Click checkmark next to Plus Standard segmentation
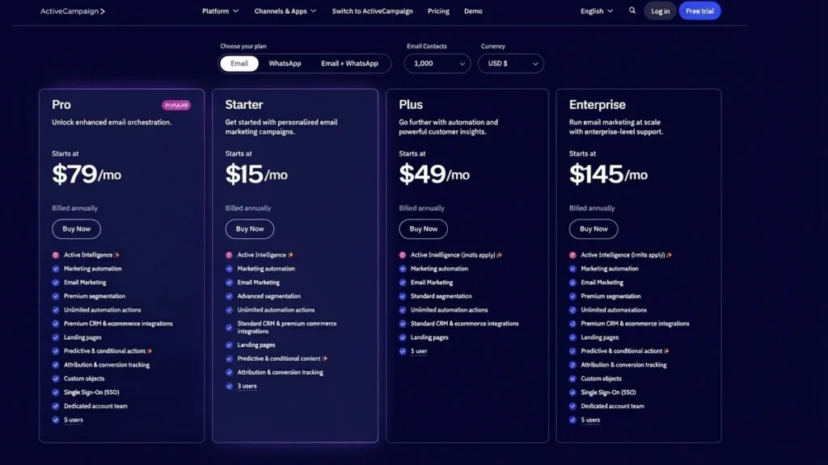This screenshot has height=465, width=828. [x=403, y=296]
